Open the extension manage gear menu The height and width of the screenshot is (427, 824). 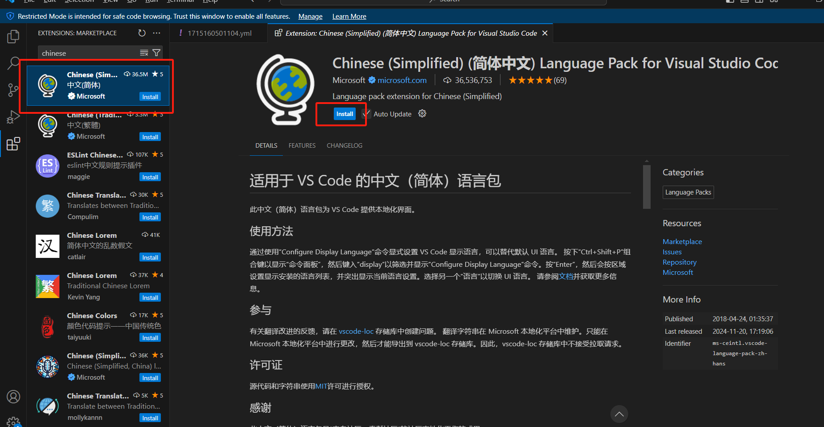(x=422, y=114)
